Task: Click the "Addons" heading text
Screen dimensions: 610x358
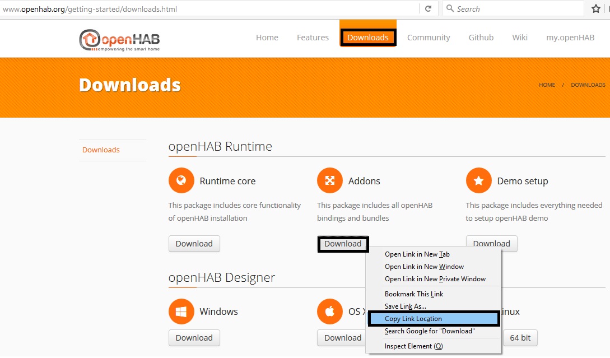Action: coord(364,181)
